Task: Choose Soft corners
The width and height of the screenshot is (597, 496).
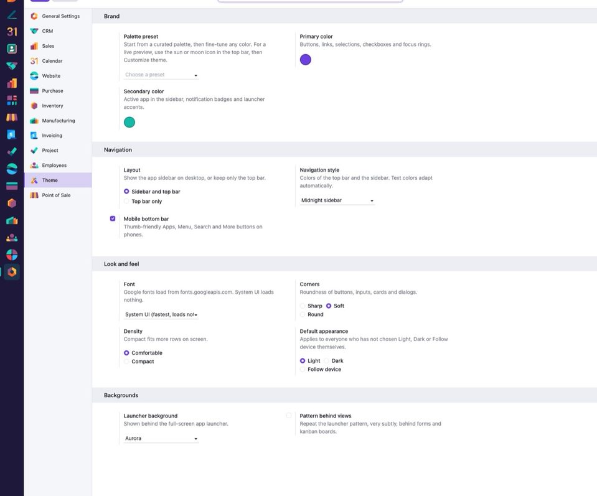Action: click(x=329, y=306)
